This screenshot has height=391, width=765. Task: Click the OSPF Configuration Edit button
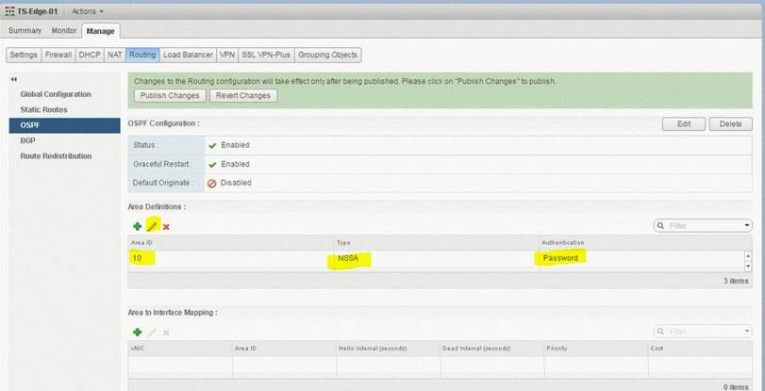pyautogui.click(x=684, y=123)
